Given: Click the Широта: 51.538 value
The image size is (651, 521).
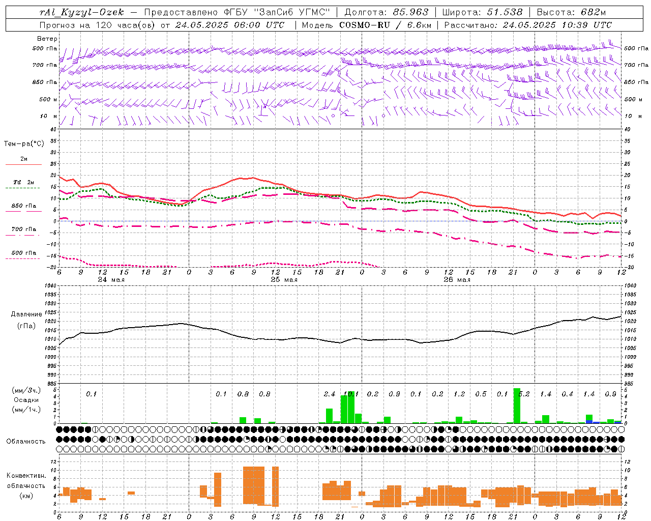Looking at the screenshot, I should 482,13.
